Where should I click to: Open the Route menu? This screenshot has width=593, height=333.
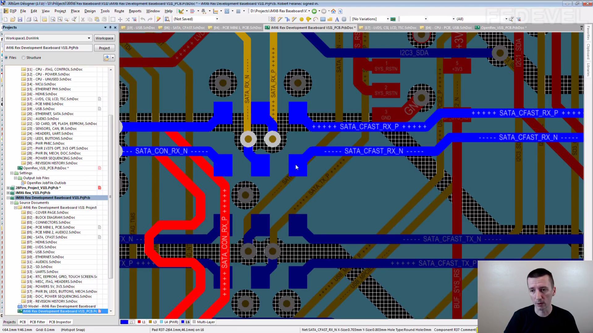click(119, 11)
